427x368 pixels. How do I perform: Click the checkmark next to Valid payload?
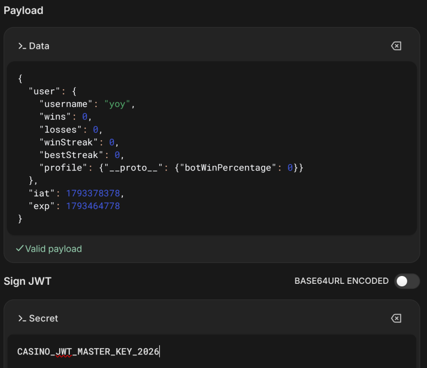pyautogui.click(x=20, y=248)
